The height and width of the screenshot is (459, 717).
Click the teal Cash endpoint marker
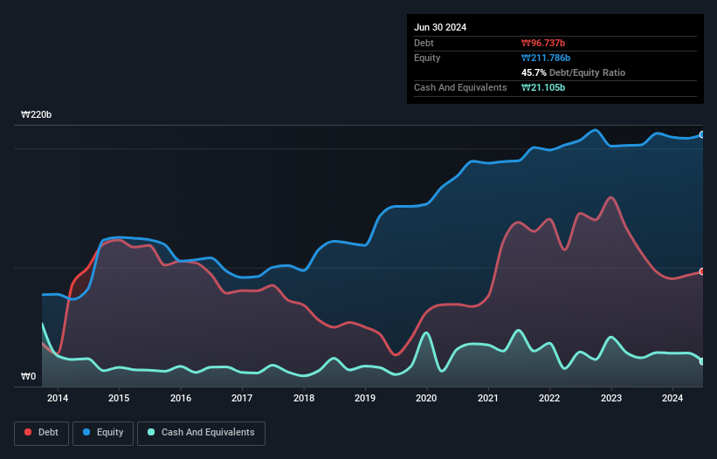702,361
